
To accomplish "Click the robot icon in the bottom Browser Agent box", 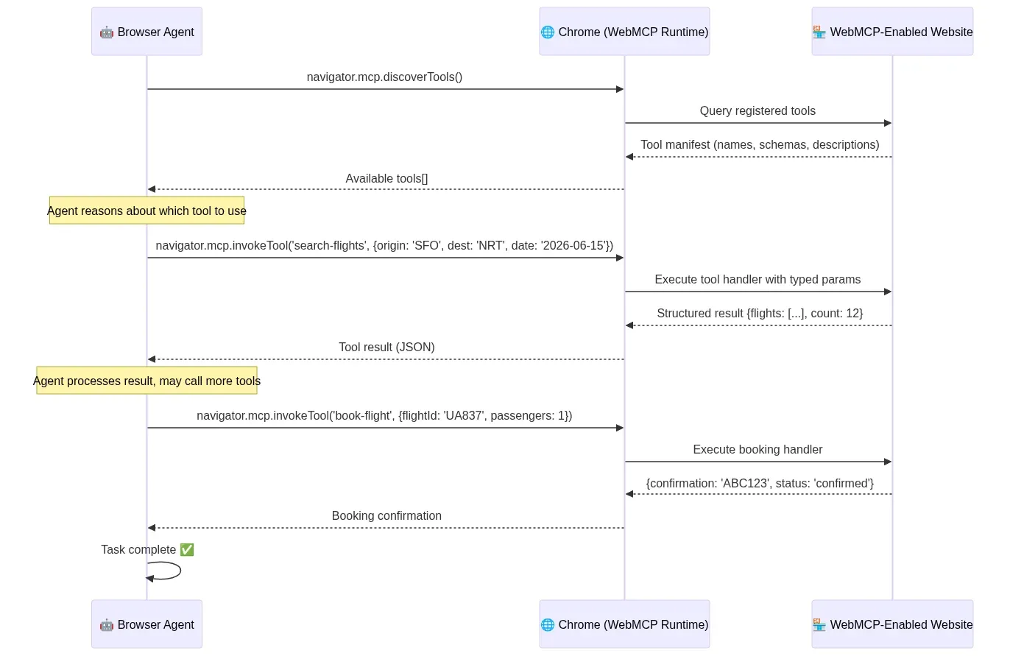I will (x=106, y=624).
